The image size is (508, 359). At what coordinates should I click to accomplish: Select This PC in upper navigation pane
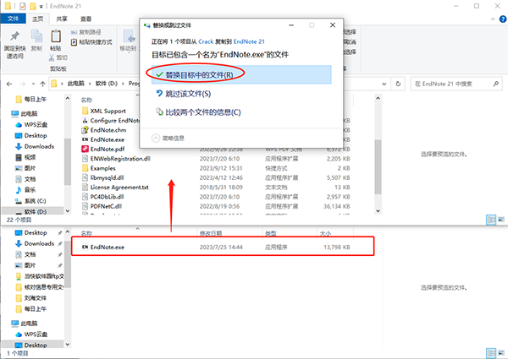pyautogui.click(x=25, y=114)
